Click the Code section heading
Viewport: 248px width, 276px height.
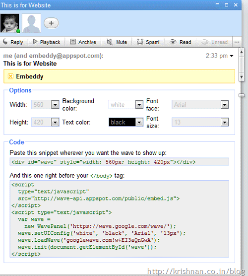tap(17, 142)
